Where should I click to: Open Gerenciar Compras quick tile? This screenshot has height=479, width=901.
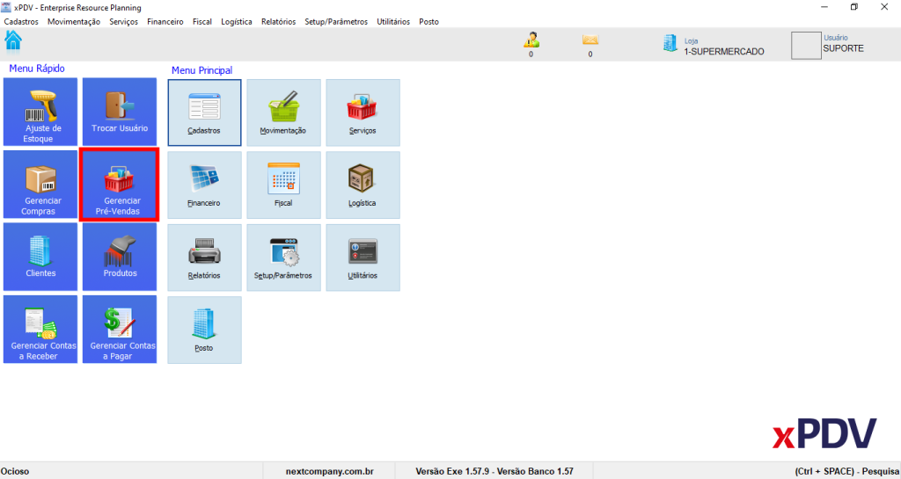pos(40,185)
